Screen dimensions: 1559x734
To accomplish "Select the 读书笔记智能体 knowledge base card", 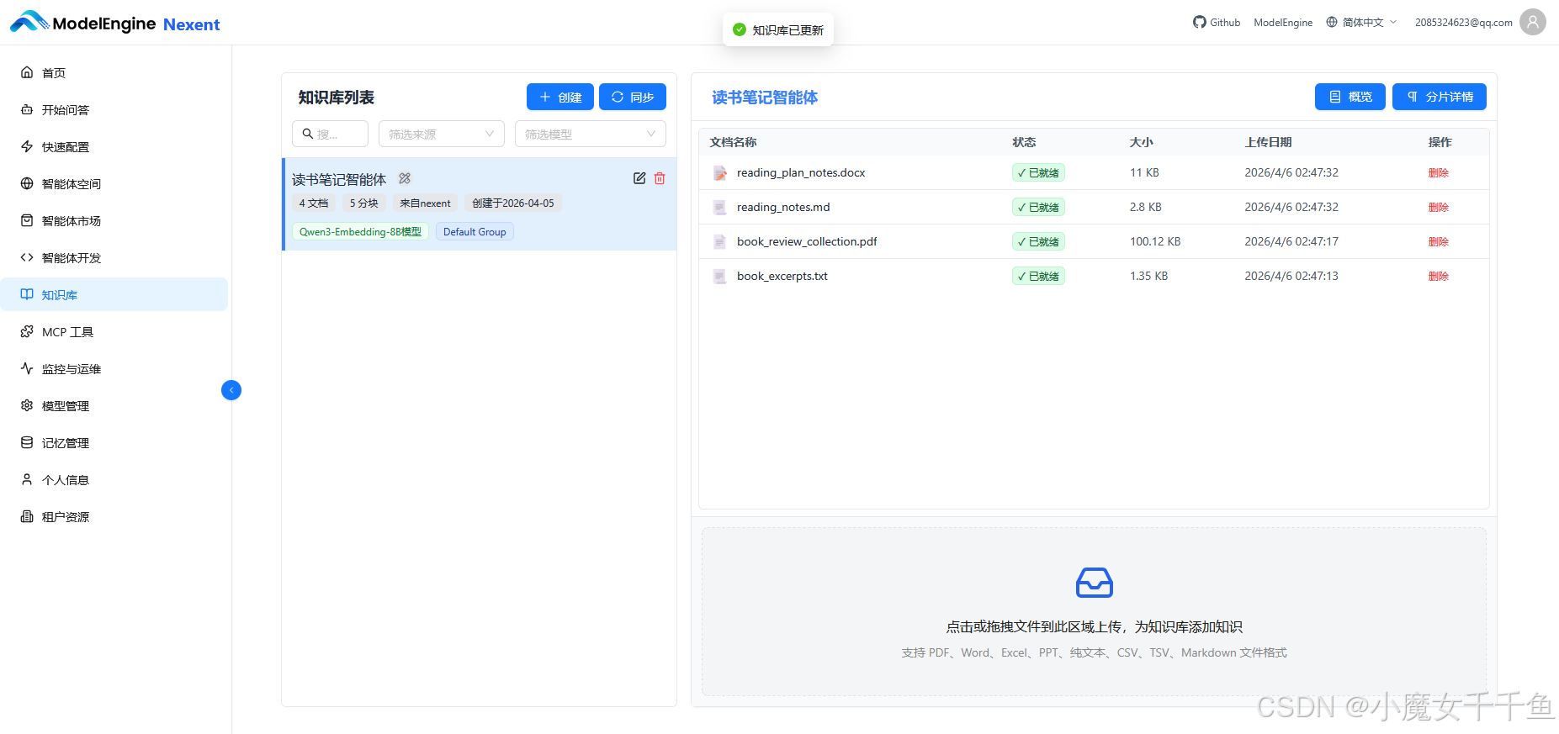I will click(x=480, y=204).
